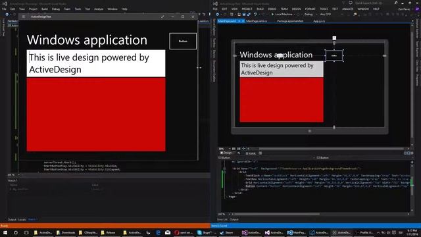Open the FORMAT menu in right Visual Studio
The image size is (421, 237).
(x=310, y=9)
